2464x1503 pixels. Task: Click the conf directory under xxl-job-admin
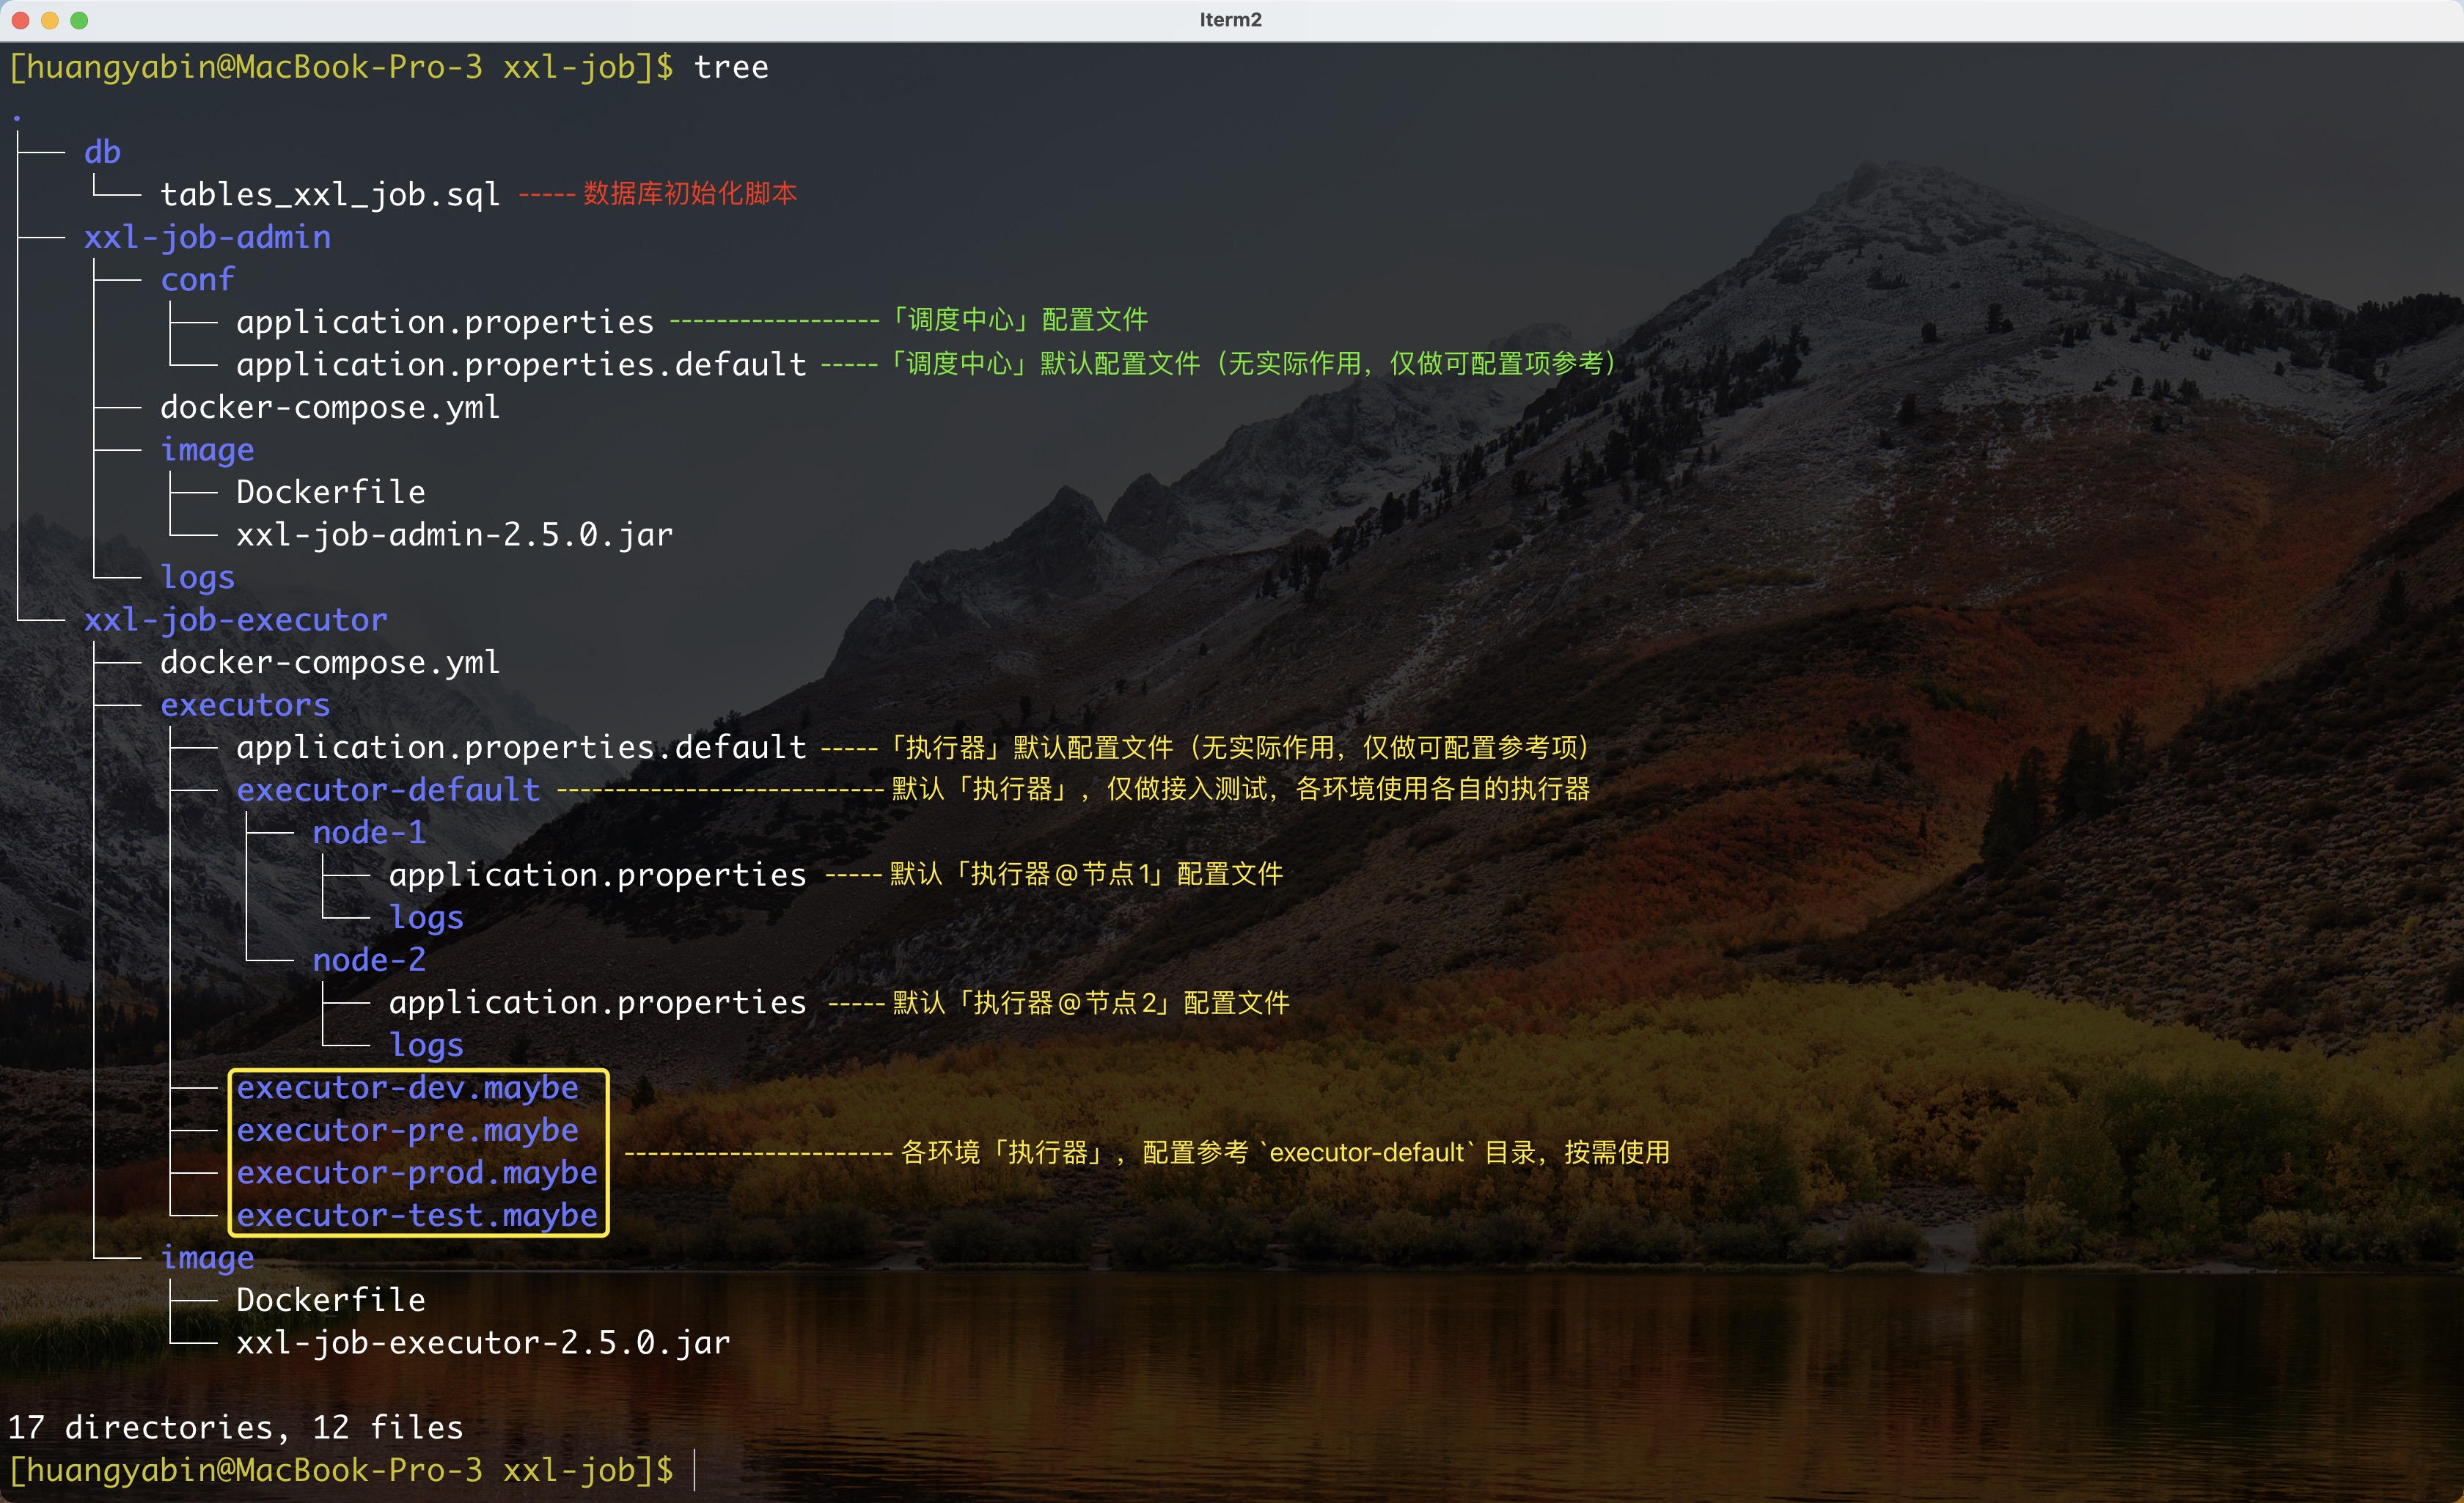[197, 280]
